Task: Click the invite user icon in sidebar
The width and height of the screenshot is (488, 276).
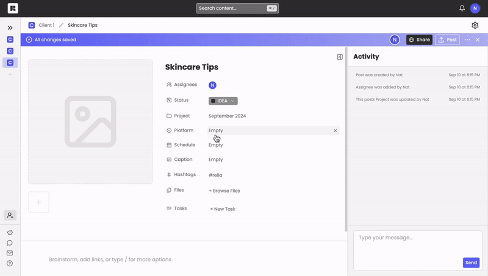Action: coord(10,215)
